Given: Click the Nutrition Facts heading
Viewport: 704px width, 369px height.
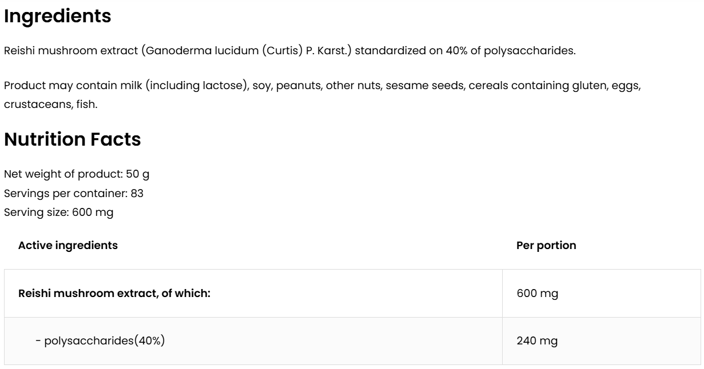Looking at the screenshot, I should (72, 139).
